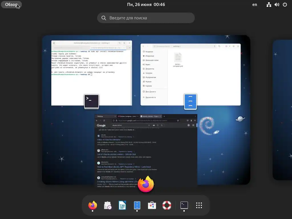
Task: Click Terminal window search magnifier icon
Action: click(x=119, y=43)
